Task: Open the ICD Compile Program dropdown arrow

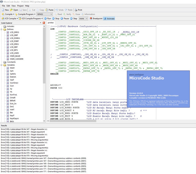Action: point(42,18)
